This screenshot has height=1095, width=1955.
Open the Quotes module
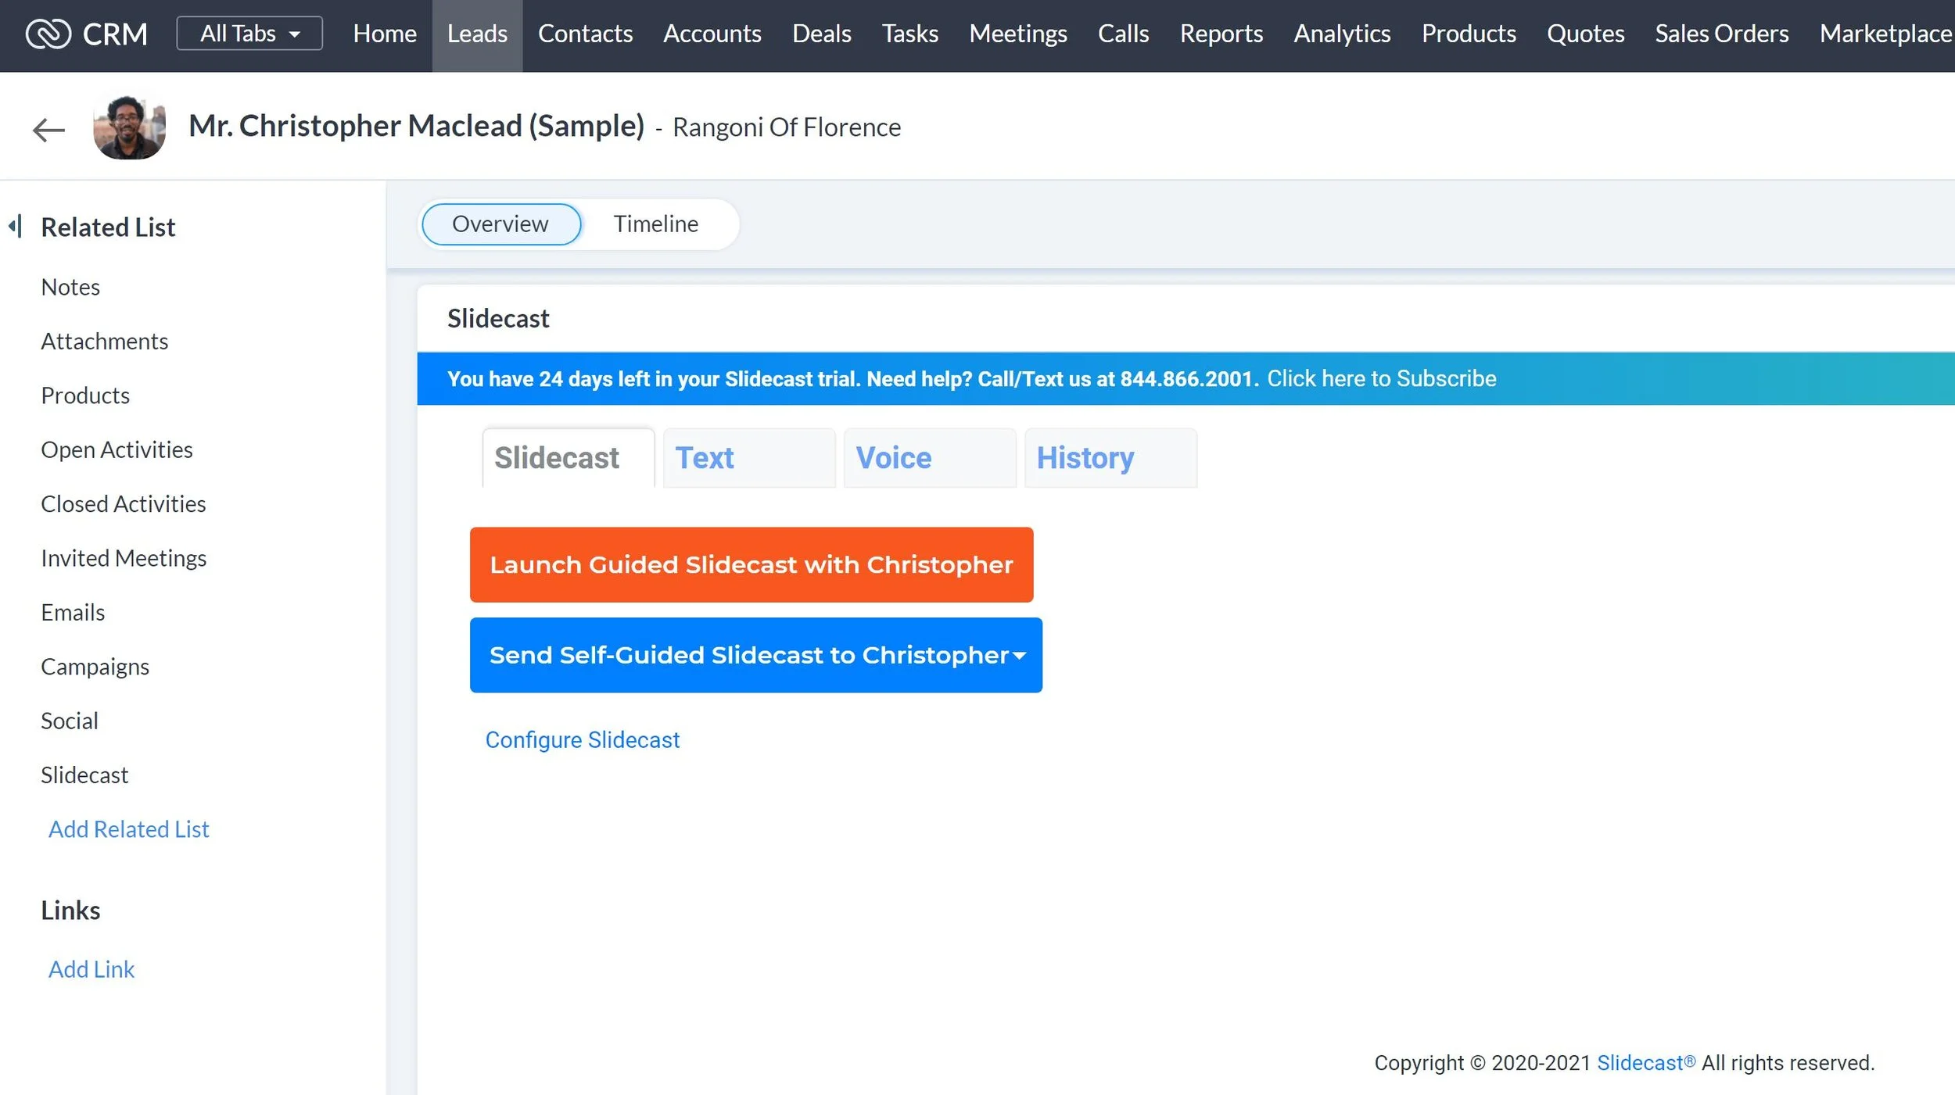point(1585,34)
